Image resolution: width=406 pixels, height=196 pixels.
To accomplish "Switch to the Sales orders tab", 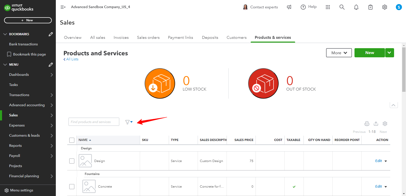I will click(x=148, y=38).
